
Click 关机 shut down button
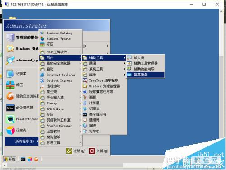click(99, 151)
